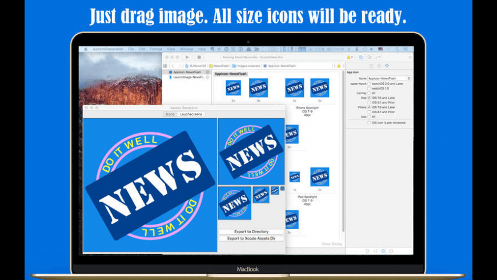The image size is (497, 280).
Task: Go forward using jump bar right arrow
Action: pyautogui.click(x=179, y=66)
